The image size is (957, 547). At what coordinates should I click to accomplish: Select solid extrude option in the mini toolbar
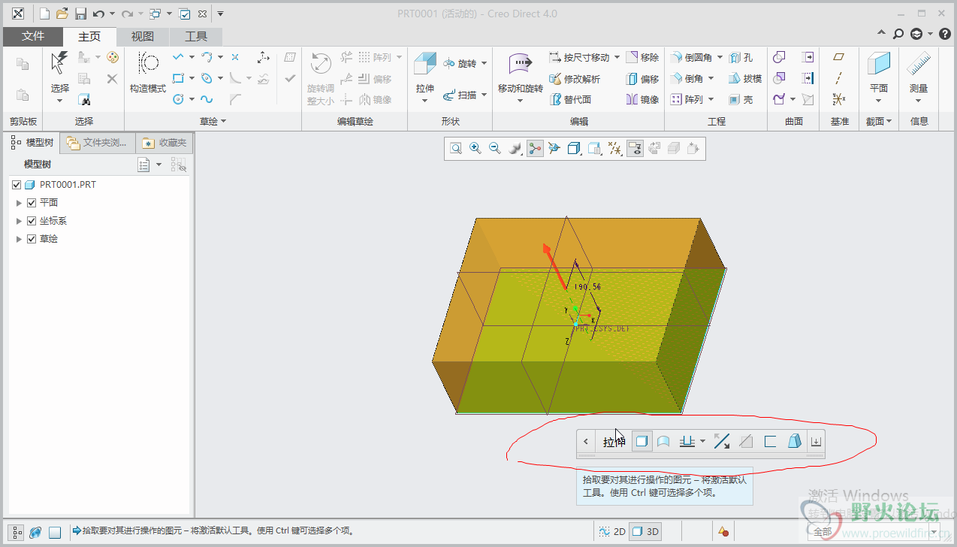point(642,442)
